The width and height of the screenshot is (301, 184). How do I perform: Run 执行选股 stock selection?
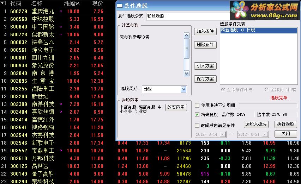[285, 124]
